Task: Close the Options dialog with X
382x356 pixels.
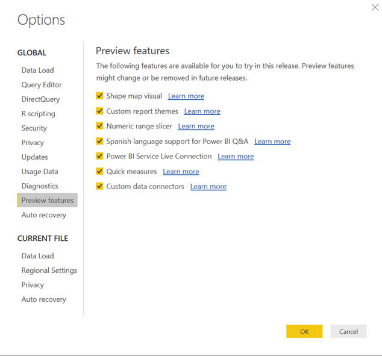Action: [x=375, y=7]
